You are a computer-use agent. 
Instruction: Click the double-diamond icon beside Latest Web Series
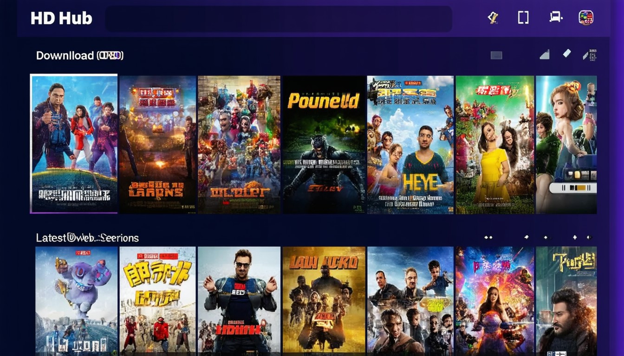(x=488, y=237)
